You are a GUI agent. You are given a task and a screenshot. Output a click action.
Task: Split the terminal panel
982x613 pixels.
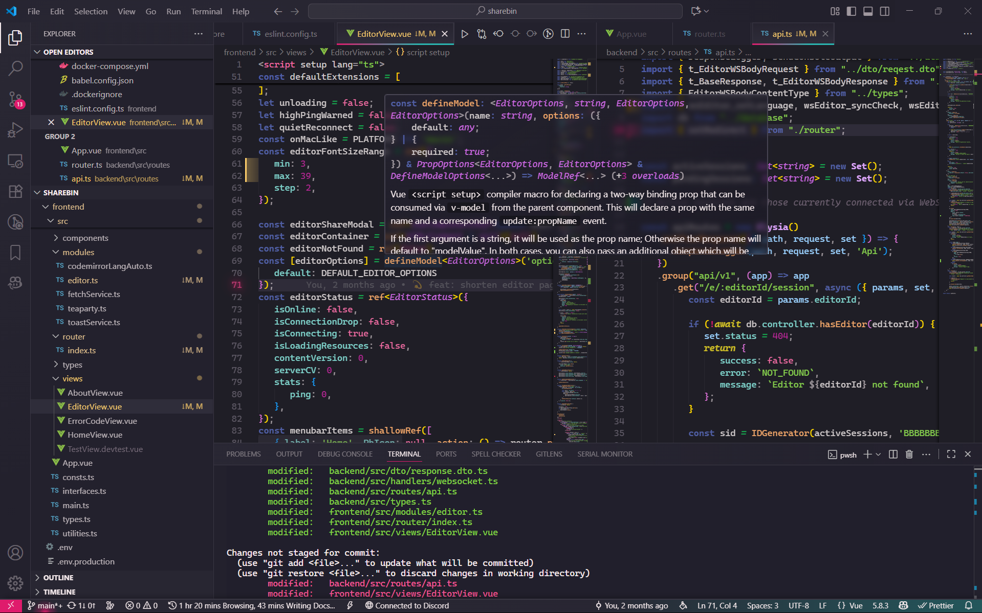tap(893, 454)
